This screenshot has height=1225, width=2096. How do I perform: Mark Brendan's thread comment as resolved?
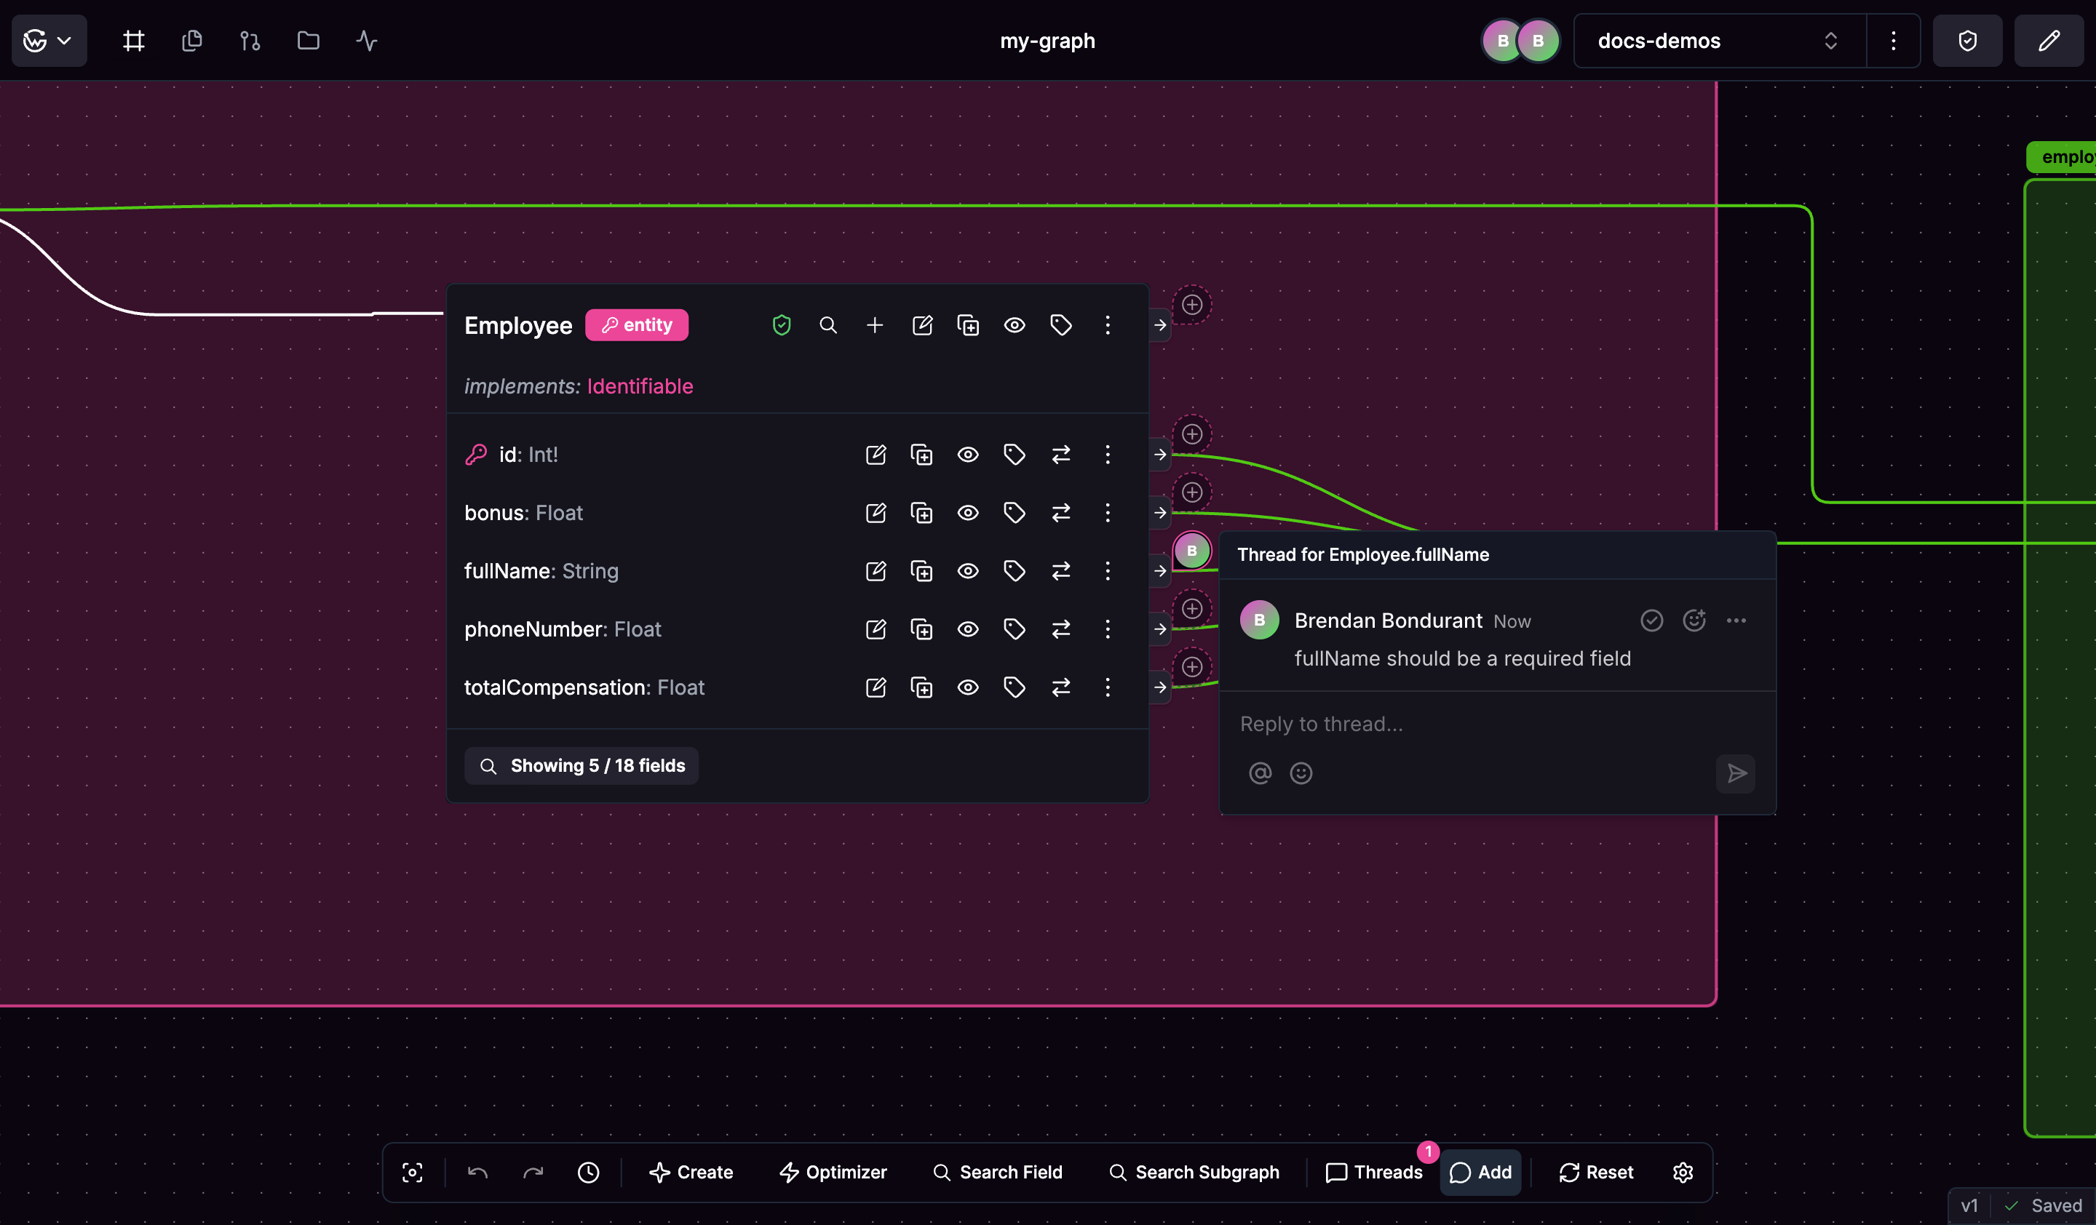(x=1651, y=621)
